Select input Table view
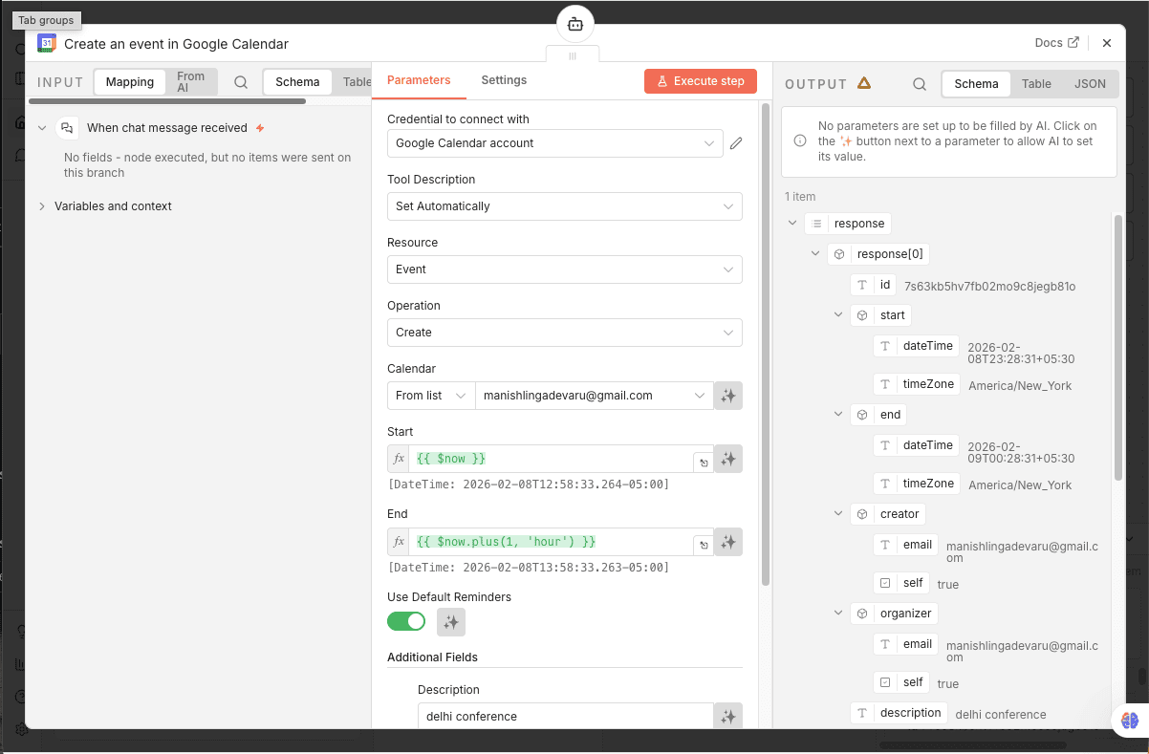1149x754 pixels. (357, 82)
